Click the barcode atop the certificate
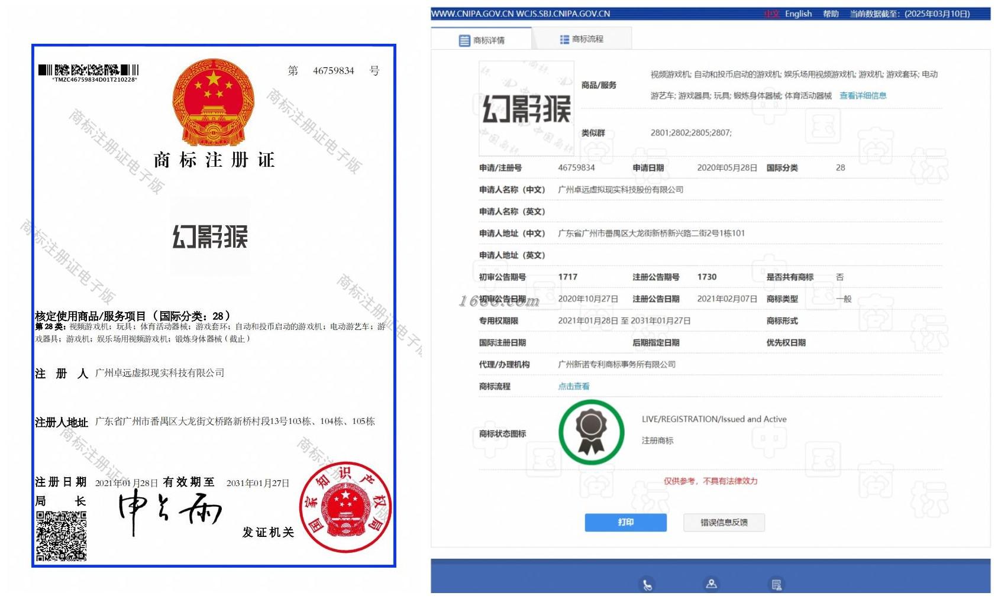 (x=88, y=70)
